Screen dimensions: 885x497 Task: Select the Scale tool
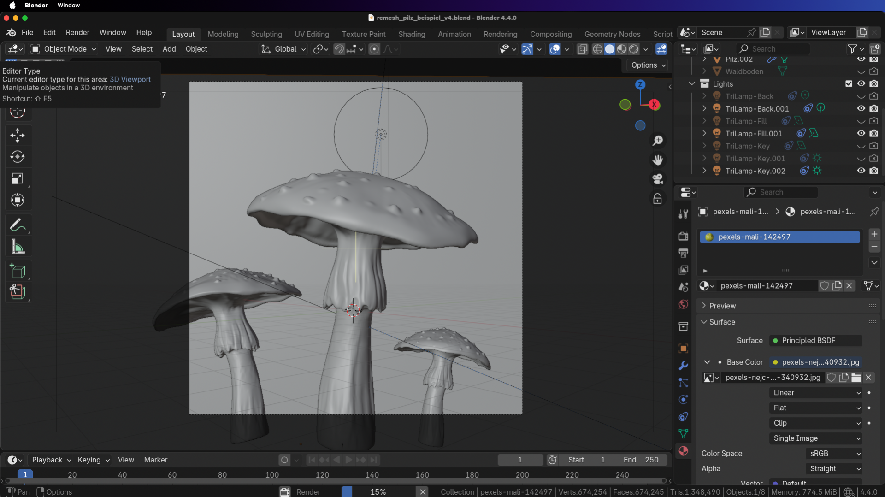pos(18,179)
